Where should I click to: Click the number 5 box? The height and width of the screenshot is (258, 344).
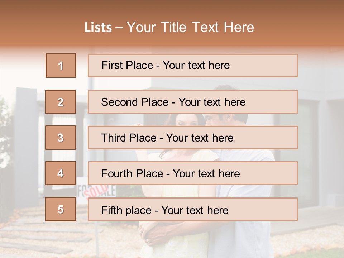coord(61,209)
